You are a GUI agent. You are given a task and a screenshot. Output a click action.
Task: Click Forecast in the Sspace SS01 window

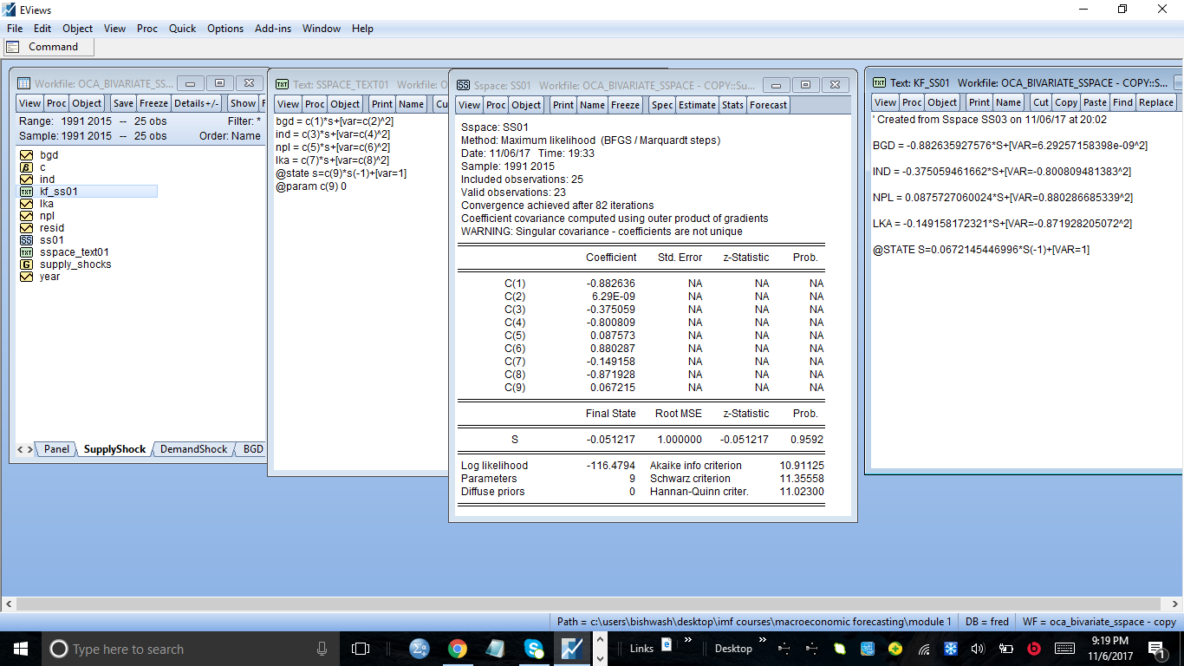(x=768, y=105)
